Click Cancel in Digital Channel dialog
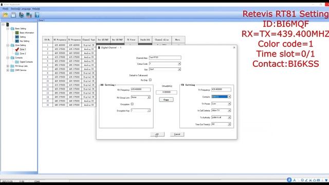 177,134
